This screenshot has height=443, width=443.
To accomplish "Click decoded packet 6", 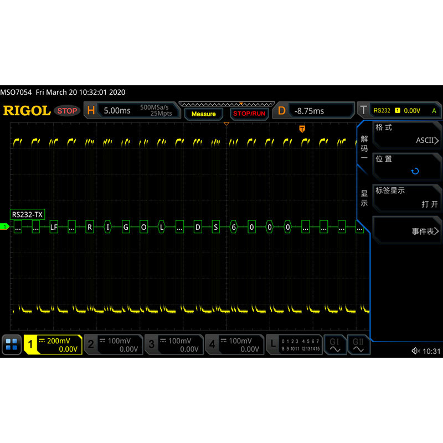I will (x=234, y=227).
